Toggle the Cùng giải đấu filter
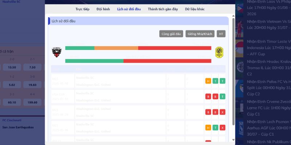Screen dimensions: 291x145 [171, 34]
